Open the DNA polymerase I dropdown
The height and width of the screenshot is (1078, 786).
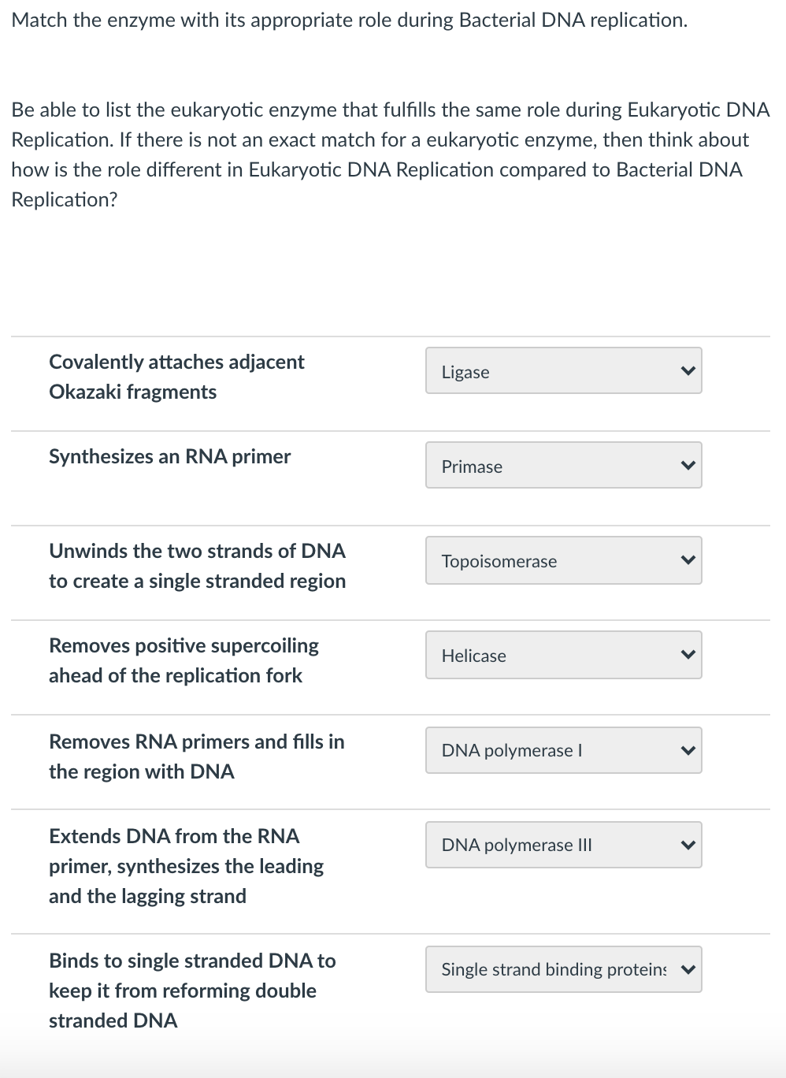563,750
